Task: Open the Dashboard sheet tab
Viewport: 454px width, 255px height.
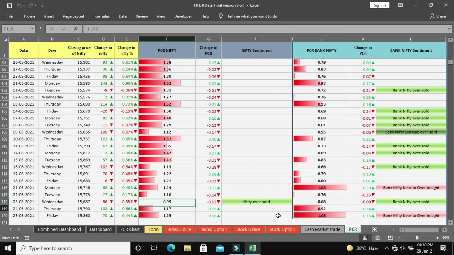Action: (101, 229)
